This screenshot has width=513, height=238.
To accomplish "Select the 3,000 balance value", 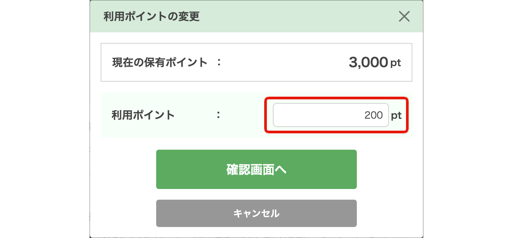I will (368, 62).
